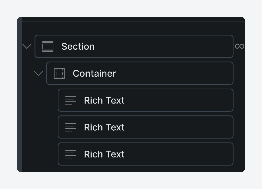The width and height of the screenshot is (262, 189).
Task: Click the Container element icon
Action: click(x=59, y=73)
